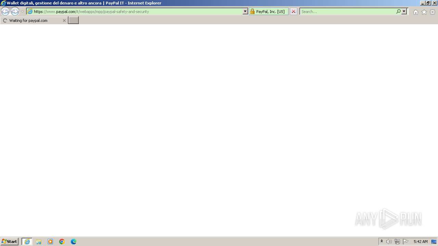438x246 pixels.
Task: Close the 'Waiting for paypal.com' tab
Action: pos(64,20)
